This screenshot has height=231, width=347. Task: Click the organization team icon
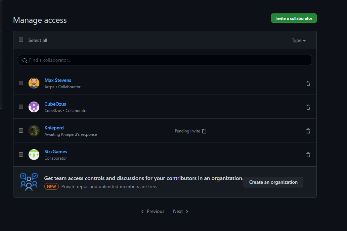click(x=29, y=182)
